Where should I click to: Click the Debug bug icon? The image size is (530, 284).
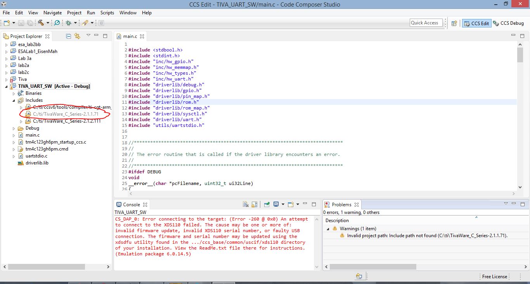(x=69, y=23)
